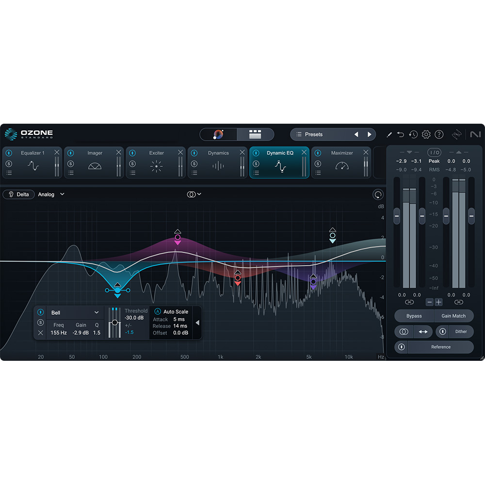Click the left input gain fader
485x485 pixels.
point(397,216)
